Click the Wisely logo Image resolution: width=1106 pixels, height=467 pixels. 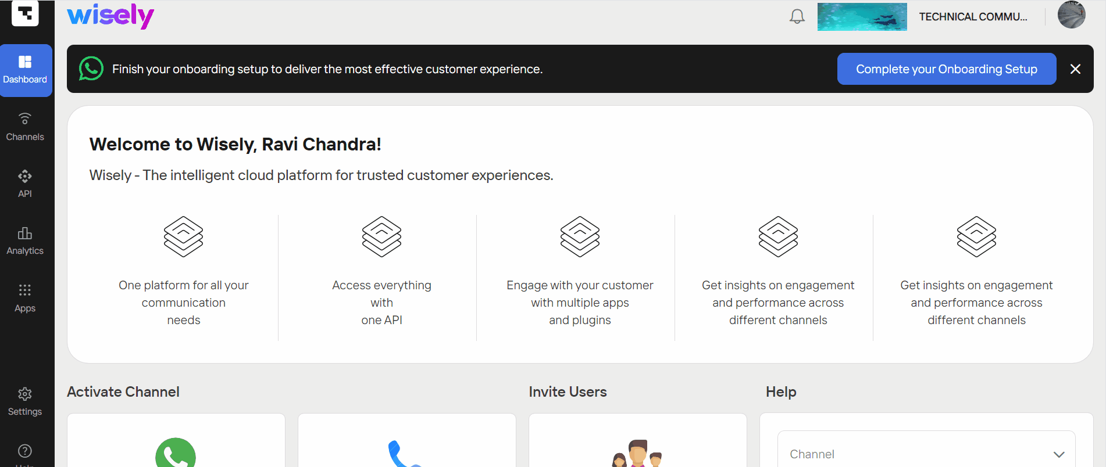tap(110, 16)
